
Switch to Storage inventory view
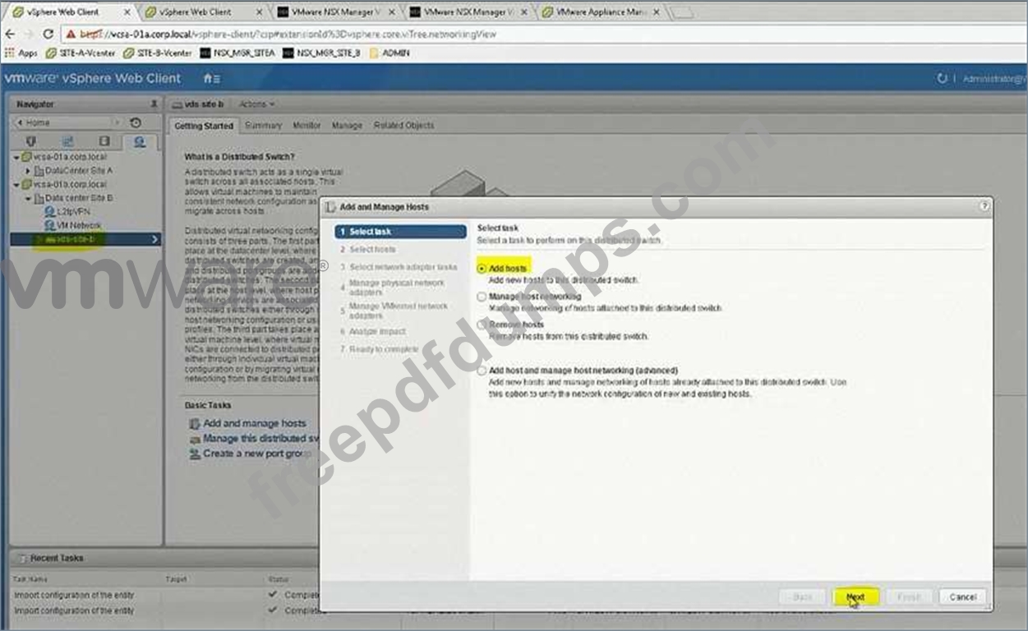[104, 141]
